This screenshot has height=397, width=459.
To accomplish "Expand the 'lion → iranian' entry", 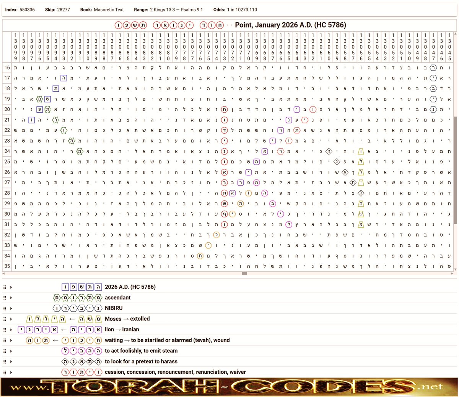I will 11,329.
